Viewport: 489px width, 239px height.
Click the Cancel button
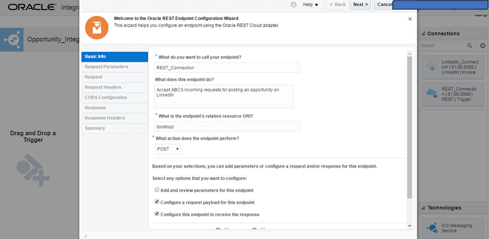[x=384, y=5]
